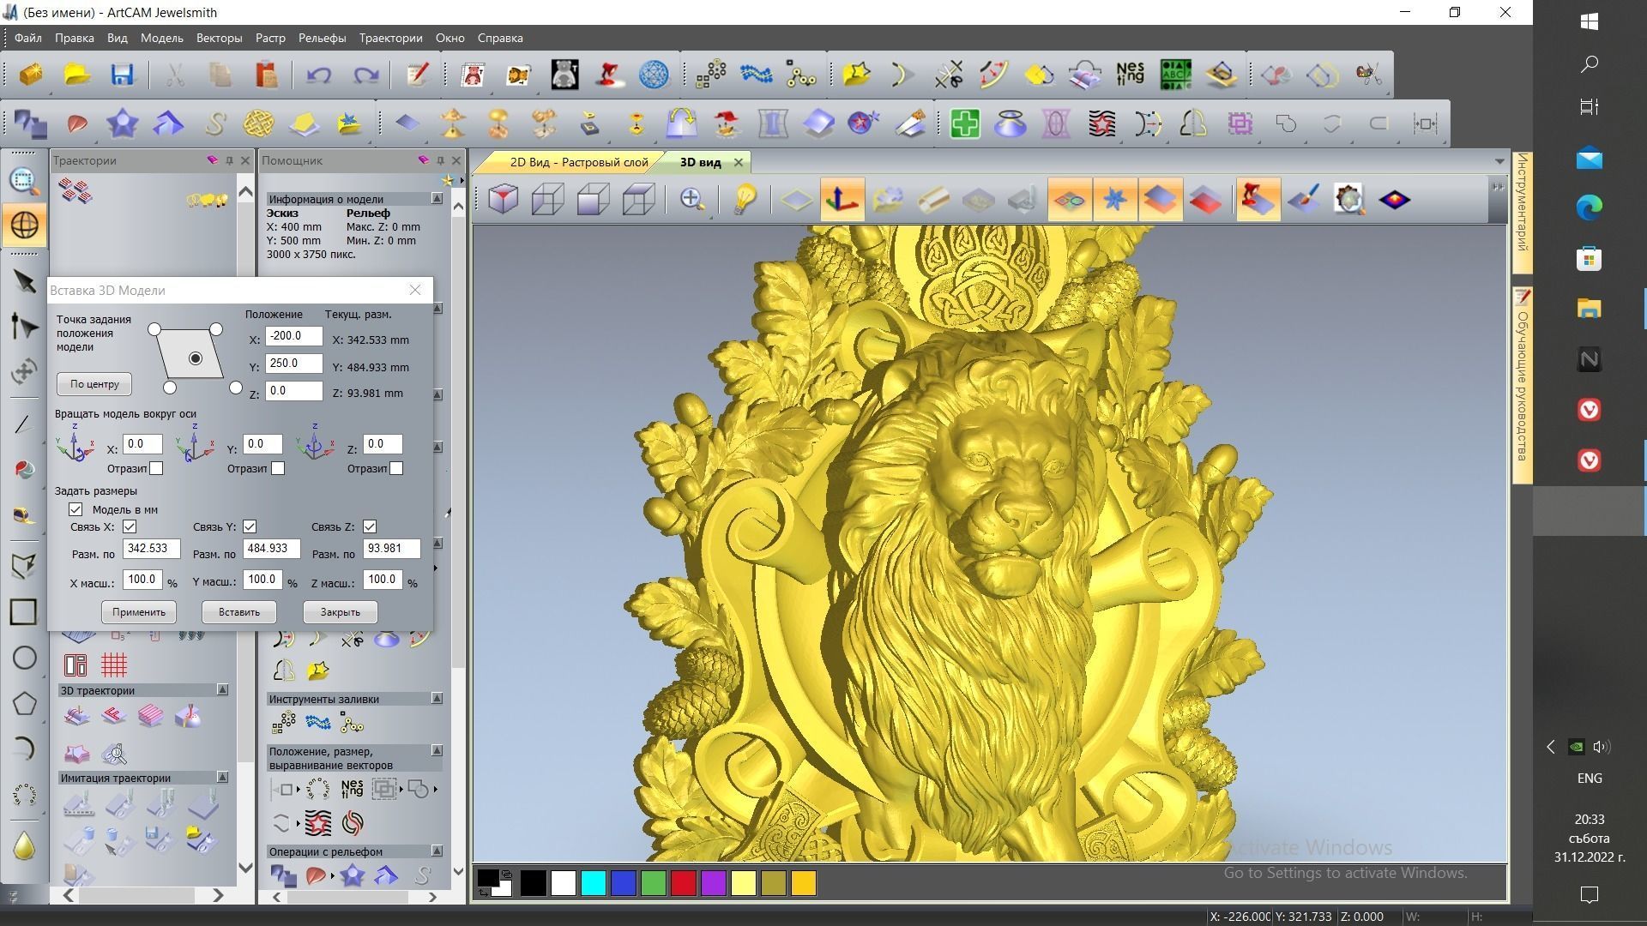The image size is (1647, 926).
Task: Click the Redo arrow icon
Action: [x=366, y=75]
